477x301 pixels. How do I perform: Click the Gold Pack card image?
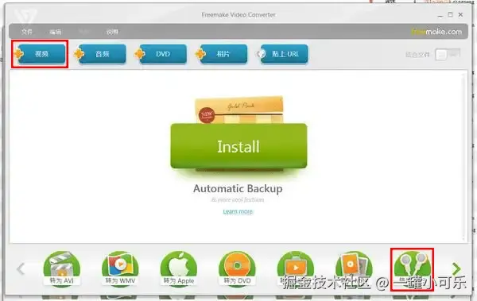(x=240, y=110)
